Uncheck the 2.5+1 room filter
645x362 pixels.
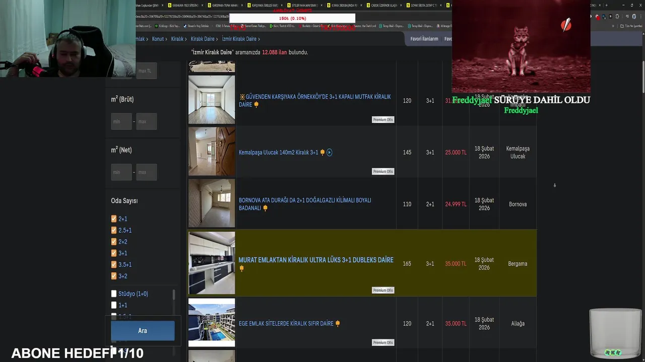(x=114, y=230)
